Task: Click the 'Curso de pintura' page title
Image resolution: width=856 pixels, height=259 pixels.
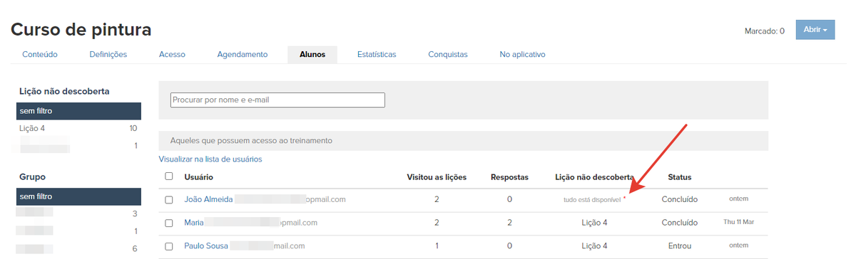Action: coord(81,30)
